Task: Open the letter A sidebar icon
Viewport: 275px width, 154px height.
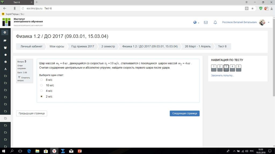Action: [x=5, y=69]
